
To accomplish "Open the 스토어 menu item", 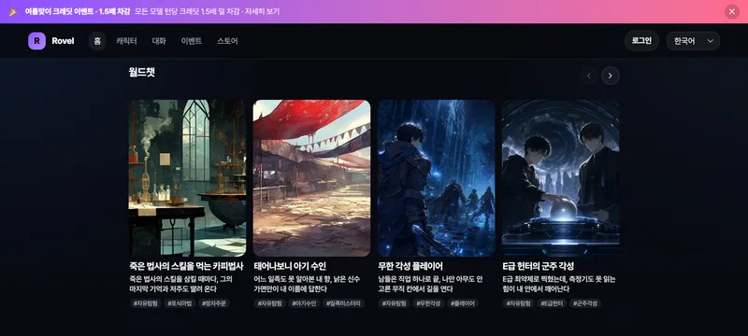I will point(227,41).
